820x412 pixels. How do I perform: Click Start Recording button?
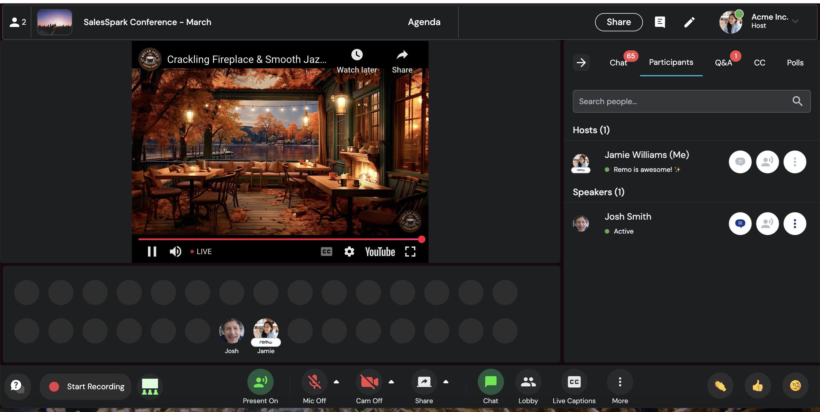[86, 386]
